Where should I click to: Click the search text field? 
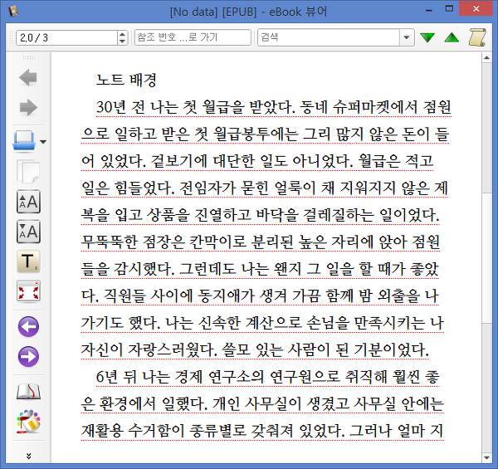[x=329, y=37]
